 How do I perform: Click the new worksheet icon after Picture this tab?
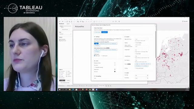(x=106, y=86)
